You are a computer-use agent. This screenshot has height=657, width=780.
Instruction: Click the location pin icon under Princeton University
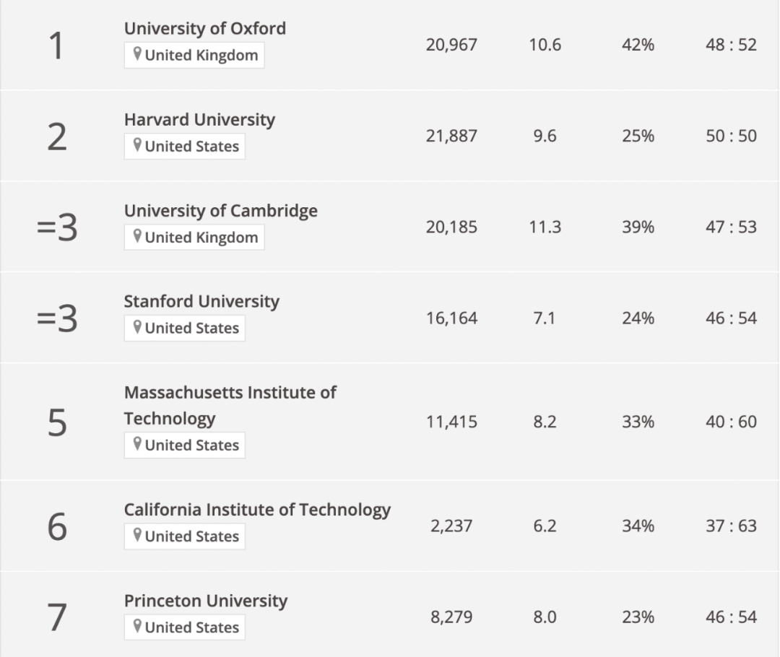click(x=137, y=627)
